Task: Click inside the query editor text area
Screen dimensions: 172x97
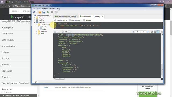Action: 108,25
